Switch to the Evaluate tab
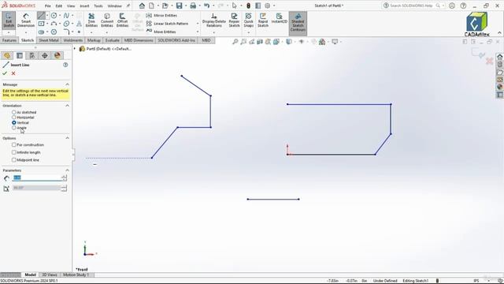This screenshot has height=284, width=504. pyautogui.click(x=112, y=40)
